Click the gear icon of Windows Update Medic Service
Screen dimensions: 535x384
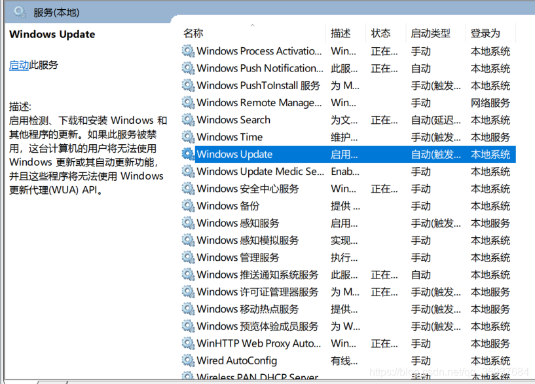pyautogui.click(x=188, y=171)
